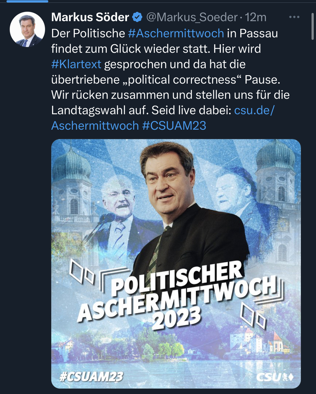This screenshot has width=316, height=394.
Task: Click the #CSUAM23 watermark on the poster
Action: click(91, 376)
